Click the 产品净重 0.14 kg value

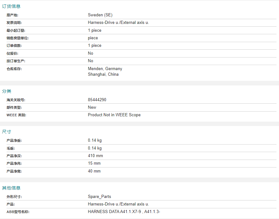click(x=95, y=140)
